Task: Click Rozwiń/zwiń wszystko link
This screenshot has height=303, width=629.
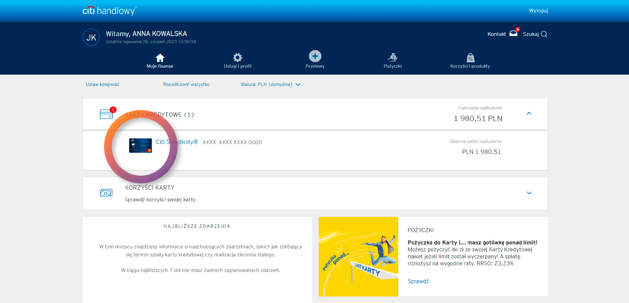Action: 186,84
